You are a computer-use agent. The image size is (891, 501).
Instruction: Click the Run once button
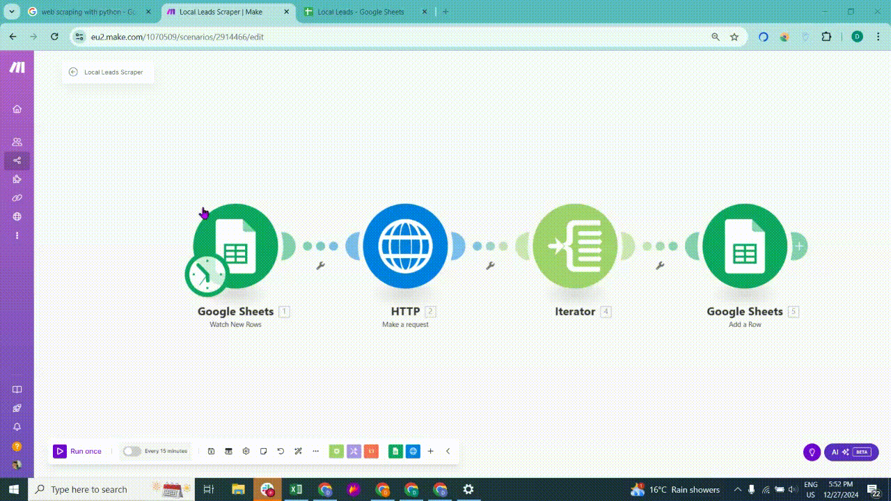pyautogui.click(x=78, y=451)
